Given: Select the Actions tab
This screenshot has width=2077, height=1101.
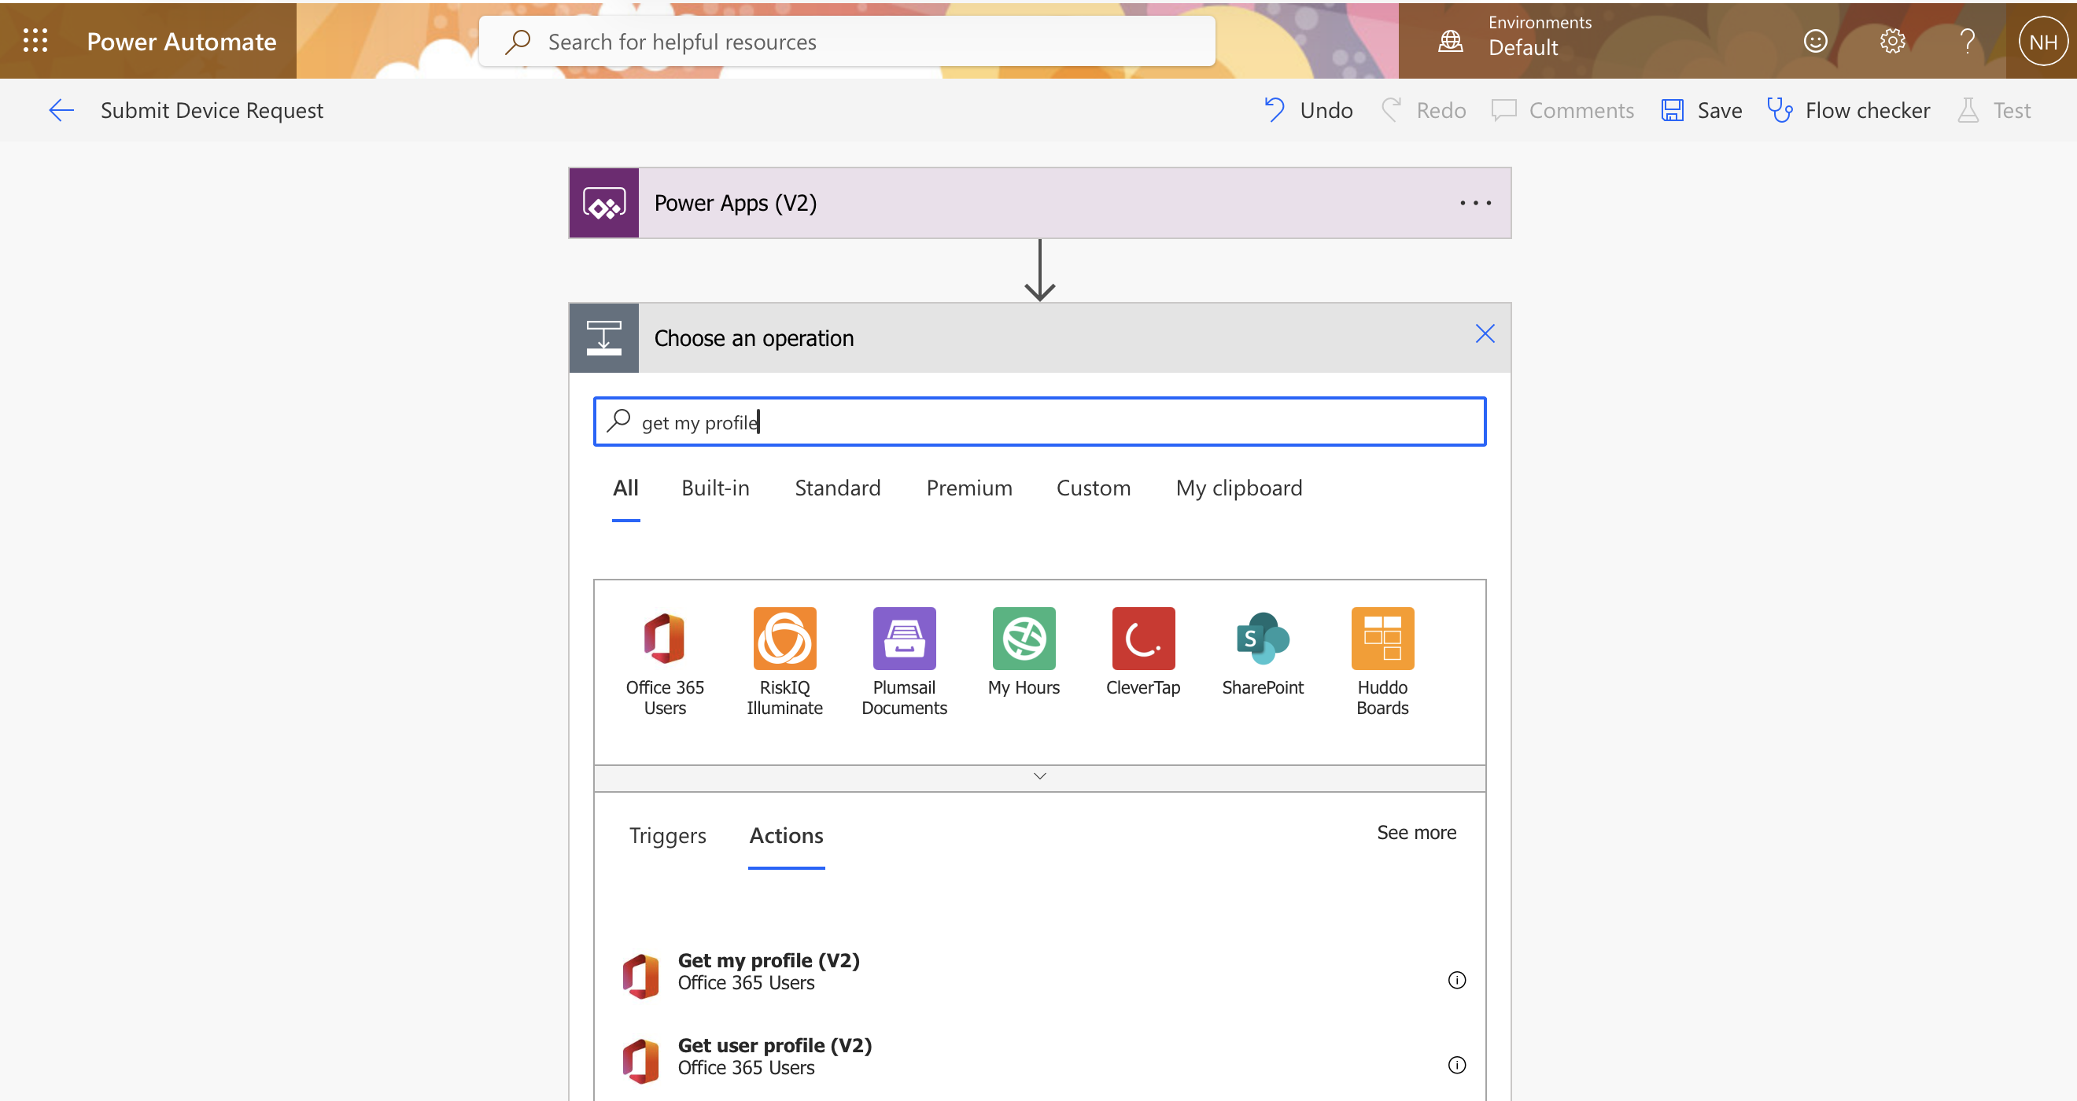Looking at the screenshot, I should [786, 836].
